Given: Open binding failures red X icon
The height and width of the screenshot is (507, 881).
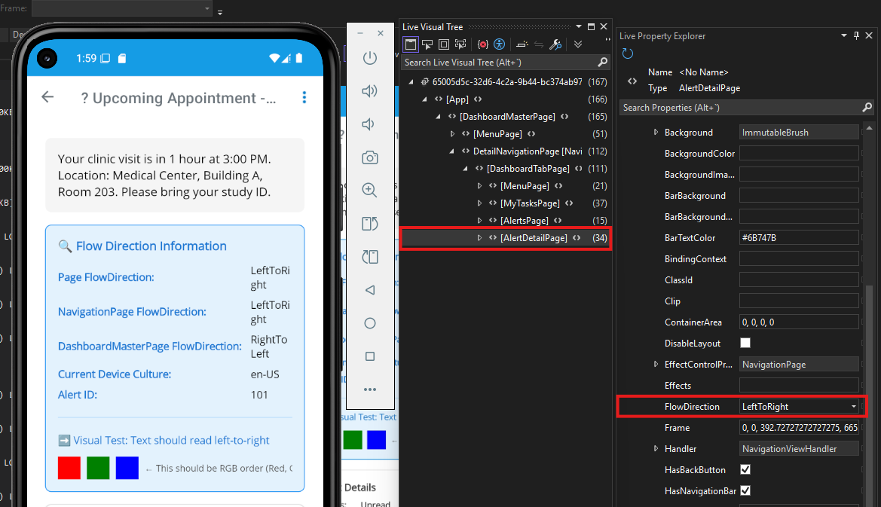Looking at the screenshot, I should pyautogui.click(x=482, y=44).
